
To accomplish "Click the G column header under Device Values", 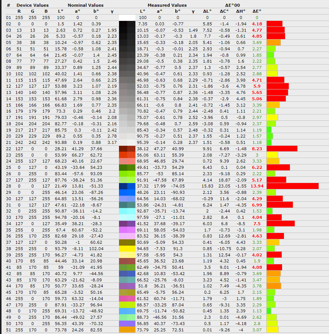I will (32, 11).
